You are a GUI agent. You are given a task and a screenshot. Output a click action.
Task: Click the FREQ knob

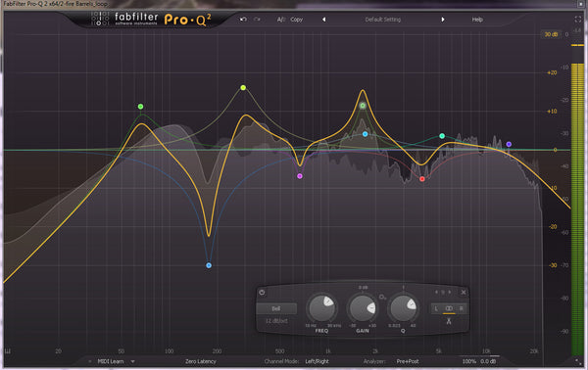click(322, 308)
